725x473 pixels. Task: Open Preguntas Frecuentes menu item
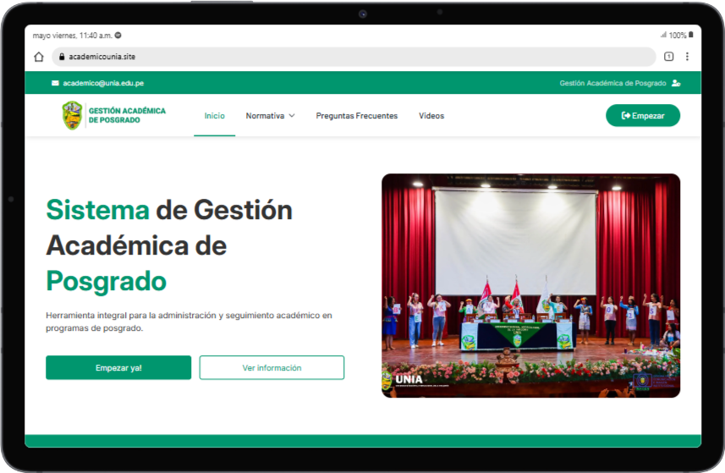pos(356,116)
